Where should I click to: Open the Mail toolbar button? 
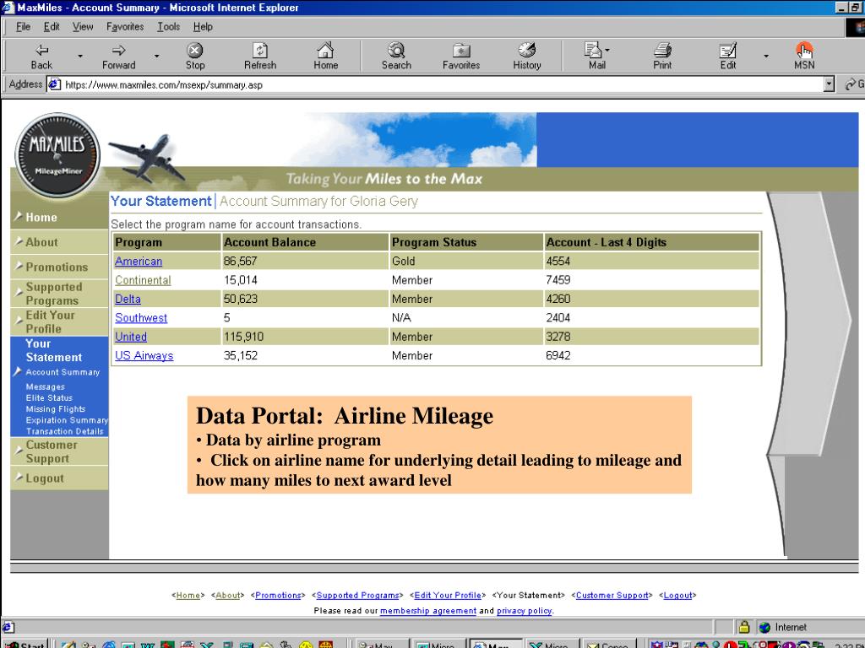[596, 57]
